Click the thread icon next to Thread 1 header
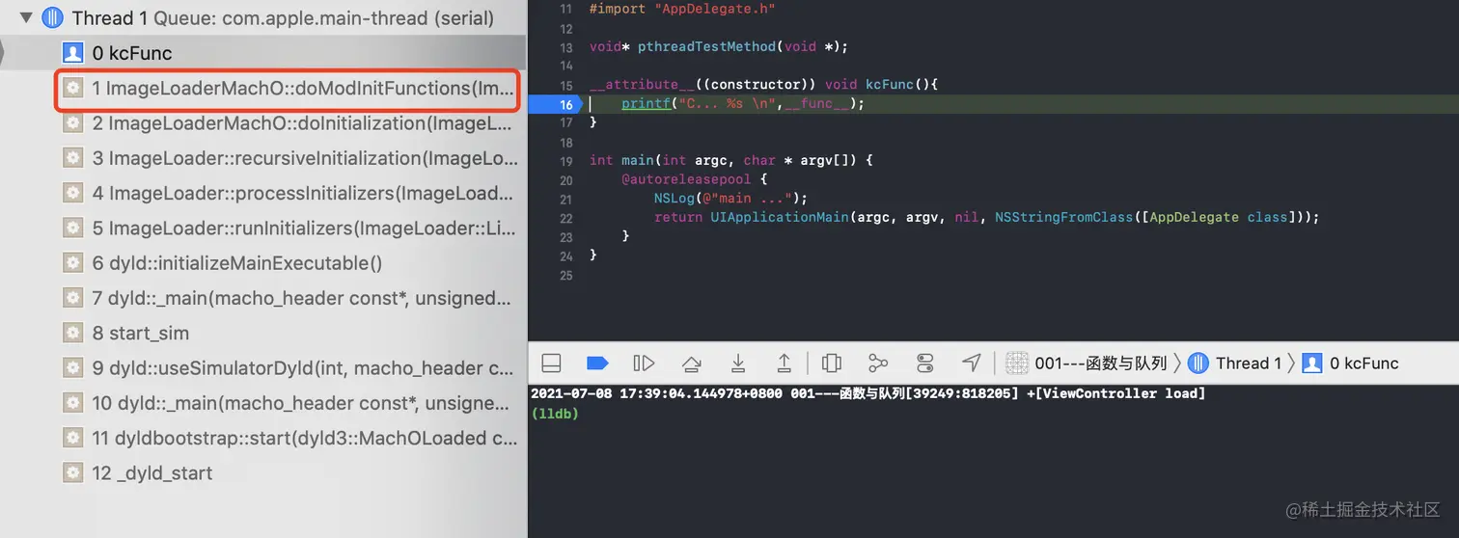Image resolution: width=1459 pixels, height=538 pixels. tap(52, 17)
